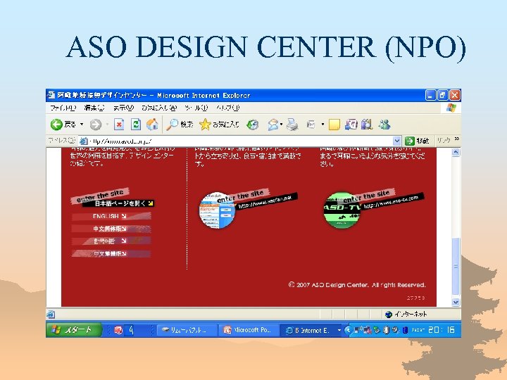Image resolution: width=507 pixels, height=380 pixels.
Task: Switch to the Remote taskbar button
Action: pos(187,330)
